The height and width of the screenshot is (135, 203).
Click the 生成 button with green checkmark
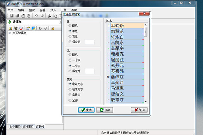(x=86, y=110)
